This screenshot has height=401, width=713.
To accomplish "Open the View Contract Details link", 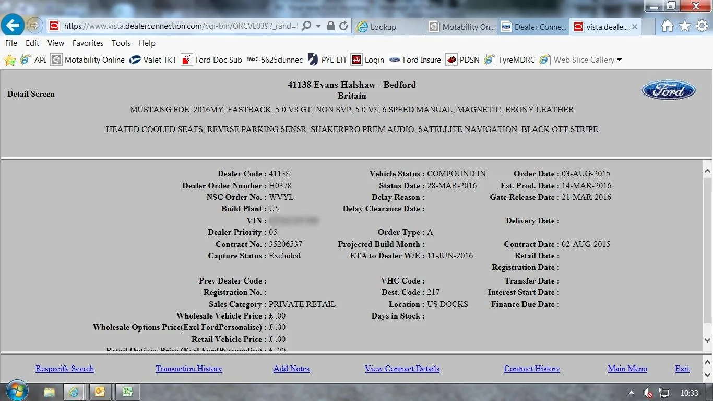I will 402,369.
